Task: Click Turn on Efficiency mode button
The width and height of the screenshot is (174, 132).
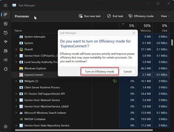Action: (99, 71)
